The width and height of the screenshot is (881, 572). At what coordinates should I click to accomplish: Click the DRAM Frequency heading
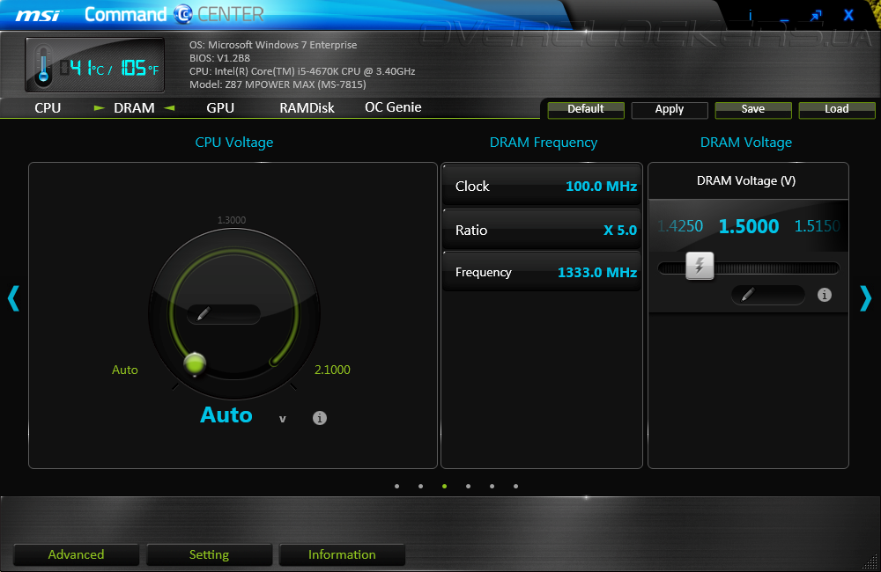pos(544,143)
